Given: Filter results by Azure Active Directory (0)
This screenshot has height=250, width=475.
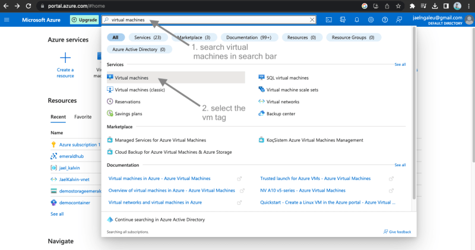Looking at the screenshot, I should [139, 49].
